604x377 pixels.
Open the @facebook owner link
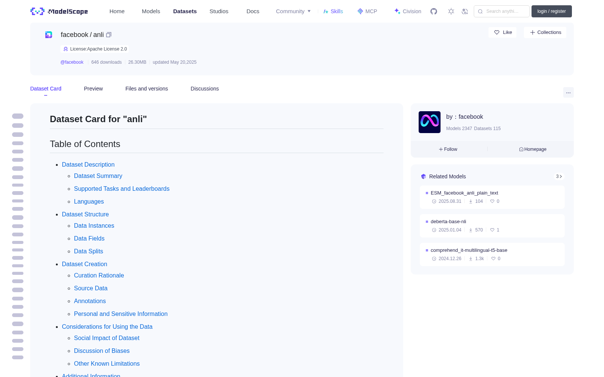(x=72, y=62)
